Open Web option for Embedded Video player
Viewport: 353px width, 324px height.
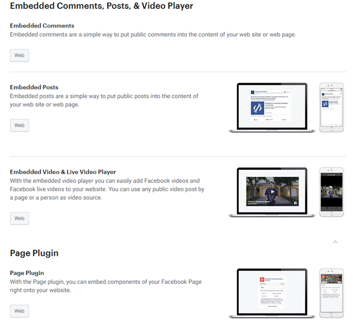19,218
